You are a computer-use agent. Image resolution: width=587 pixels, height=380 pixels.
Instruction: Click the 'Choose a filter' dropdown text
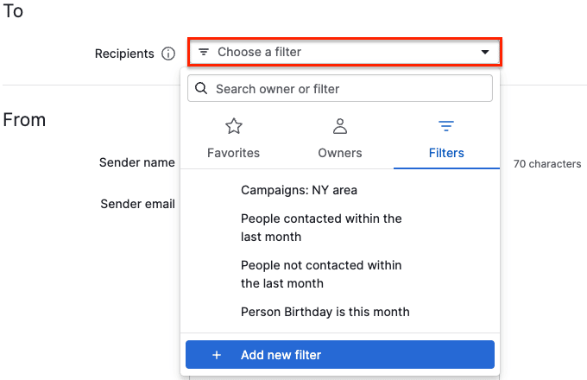click(259, 52)
